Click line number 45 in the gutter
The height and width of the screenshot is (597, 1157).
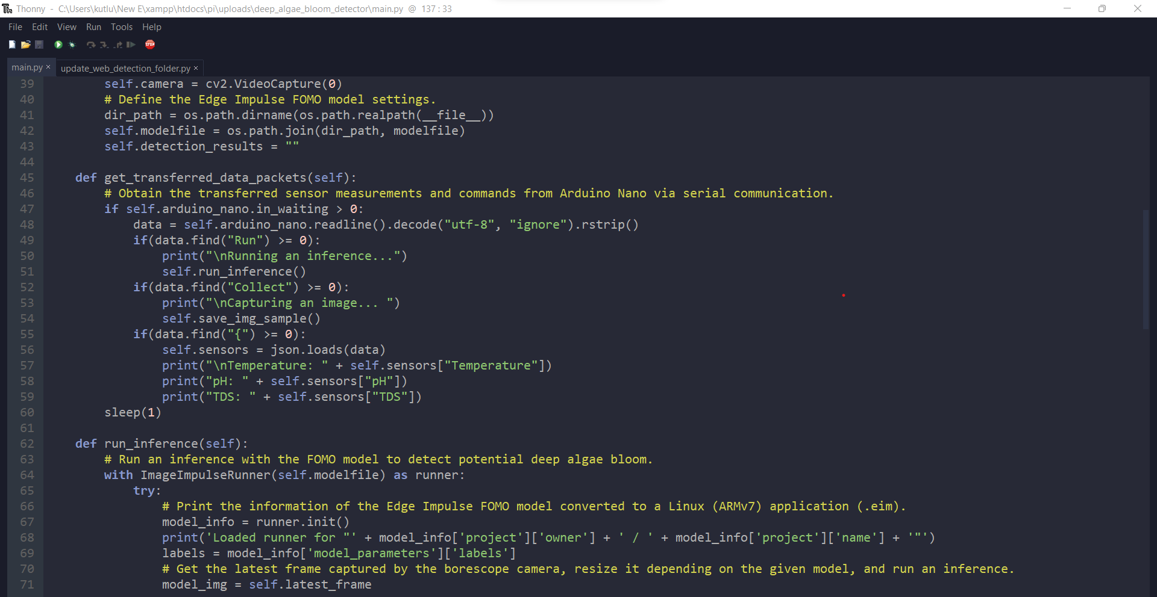click(x=27, y=178)
